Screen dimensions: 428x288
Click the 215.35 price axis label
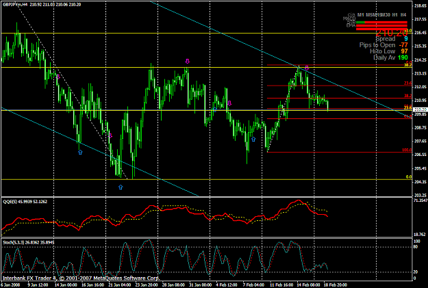420,46
